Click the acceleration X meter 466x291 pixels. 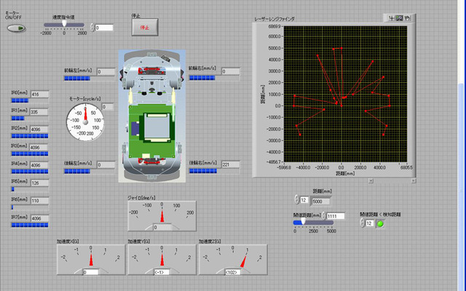91,260
